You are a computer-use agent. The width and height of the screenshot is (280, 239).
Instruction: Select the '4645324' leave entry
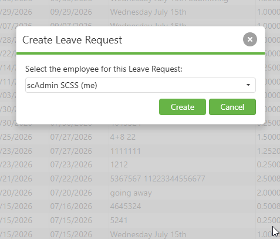[126, 206]
